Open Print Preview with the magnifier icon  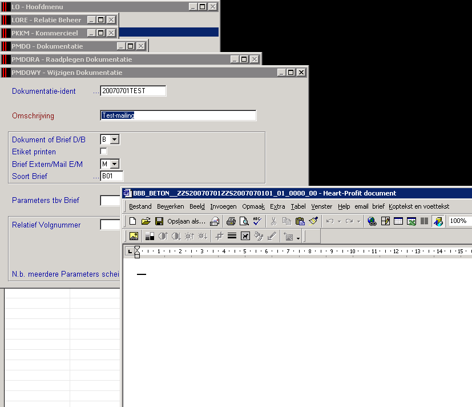point(244,221)
